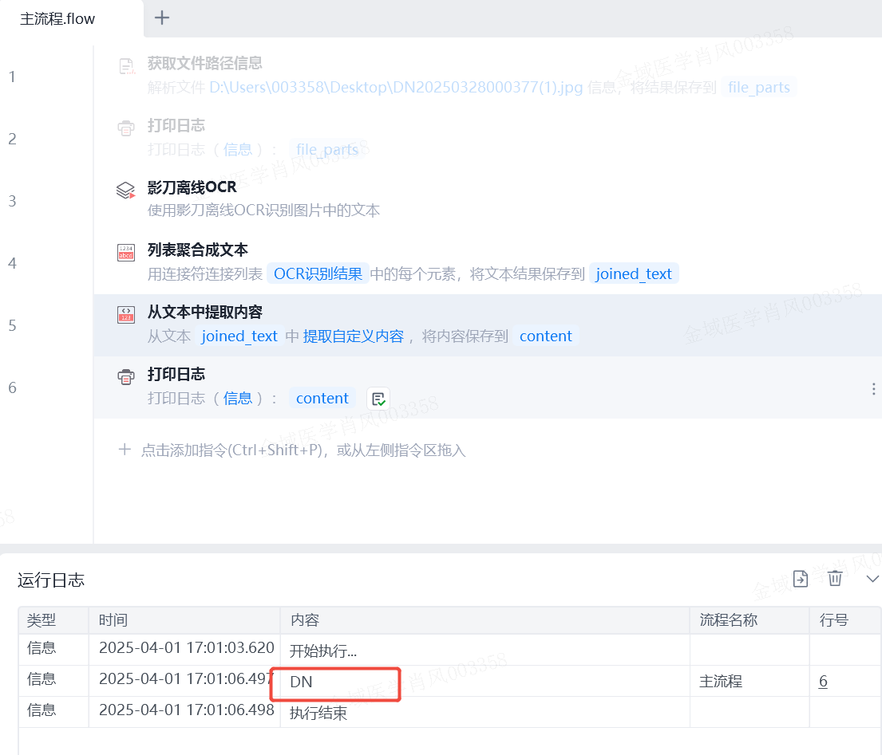Click the checklist icon beside content variable
The height and width of the screenshot is (755, 882).
tap(378, 399)
